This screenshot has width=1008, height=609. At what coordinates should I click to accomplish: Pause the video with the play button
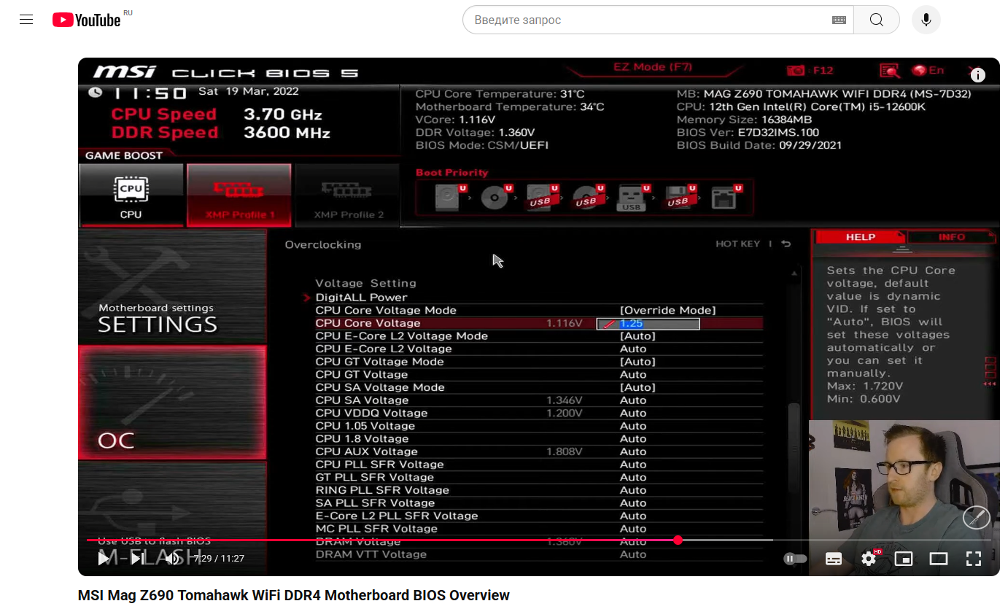point(104,559)
